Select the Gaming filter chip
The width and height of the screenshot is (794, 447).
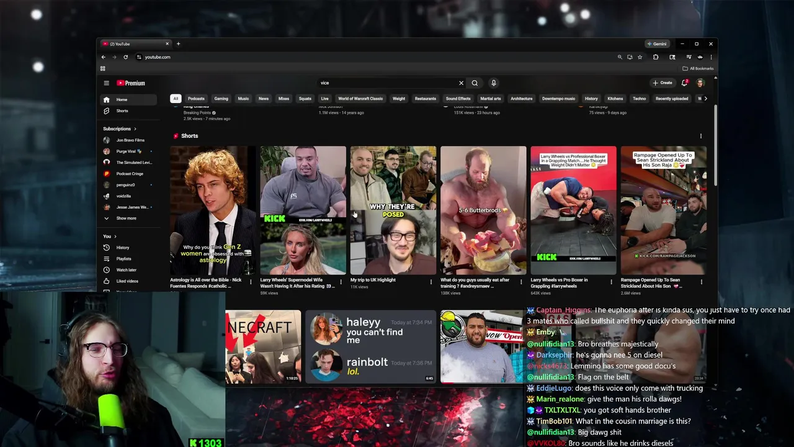click(221, 99)
